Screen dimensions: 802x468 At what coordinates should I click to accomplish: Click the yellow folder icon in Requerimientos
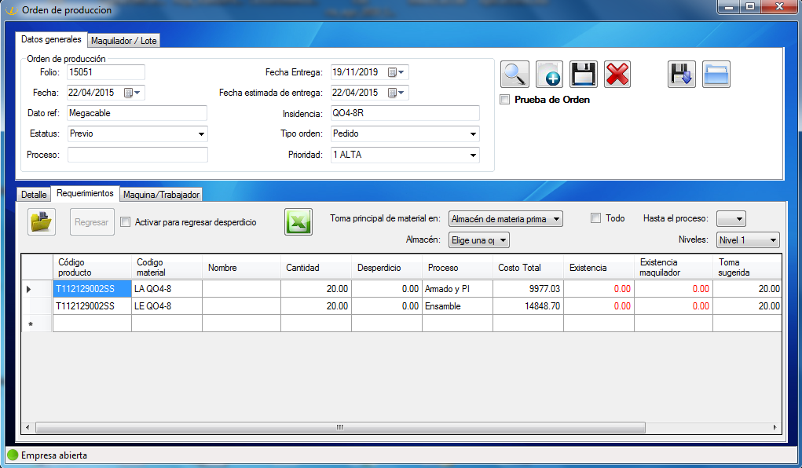point(41,222)
